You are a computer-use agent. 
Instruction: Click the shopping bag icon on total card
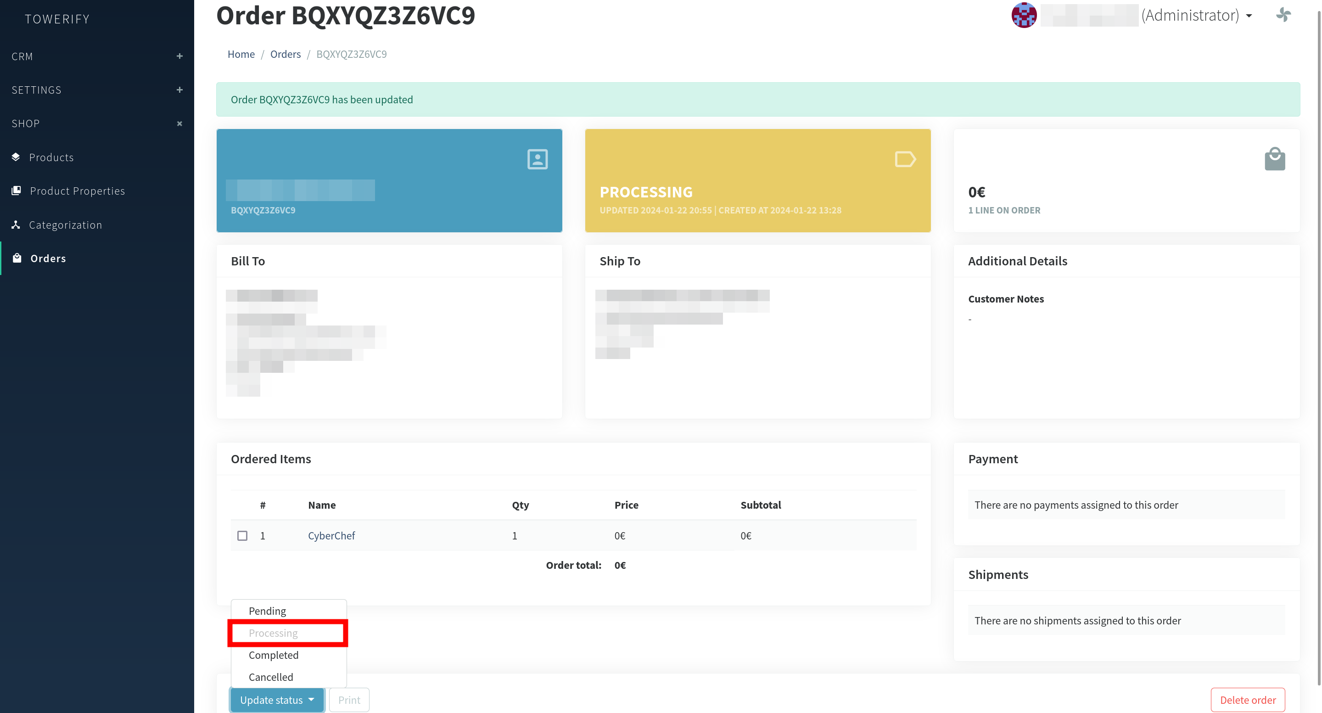coord(1274,159)
